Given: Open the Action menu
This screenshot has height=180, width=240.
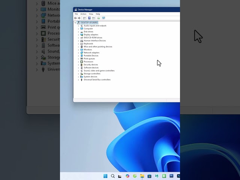Looking at the screenshot, I should point(83,14).
